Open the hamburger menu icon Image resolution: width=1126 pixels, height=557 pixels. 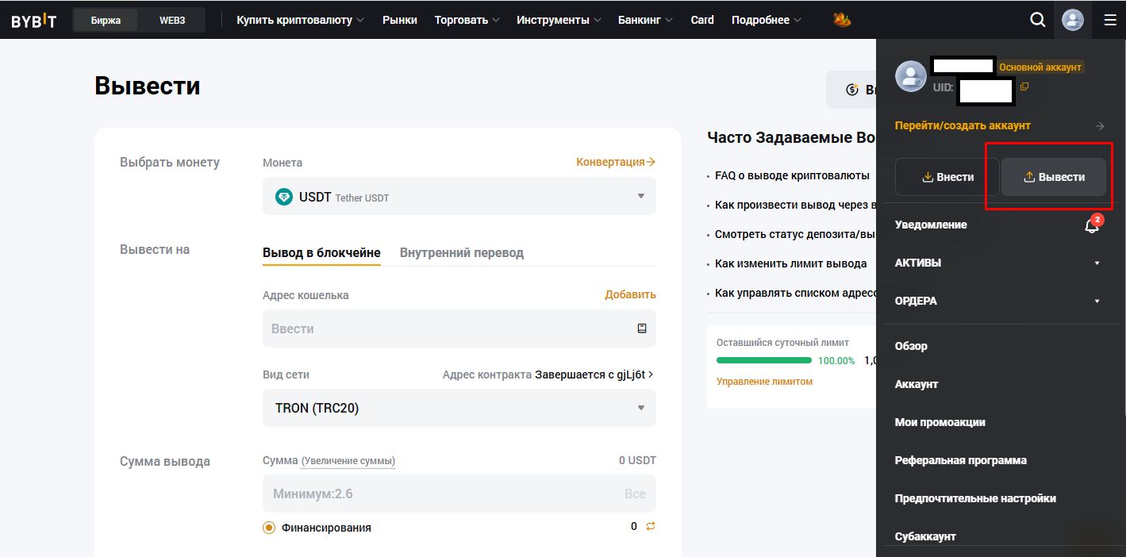(1109, 20)
